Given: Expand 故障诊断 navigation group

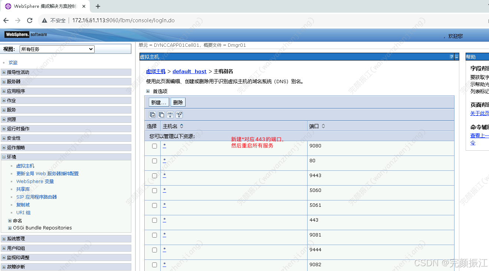Looking at the screenshot, I should [4, 267].
